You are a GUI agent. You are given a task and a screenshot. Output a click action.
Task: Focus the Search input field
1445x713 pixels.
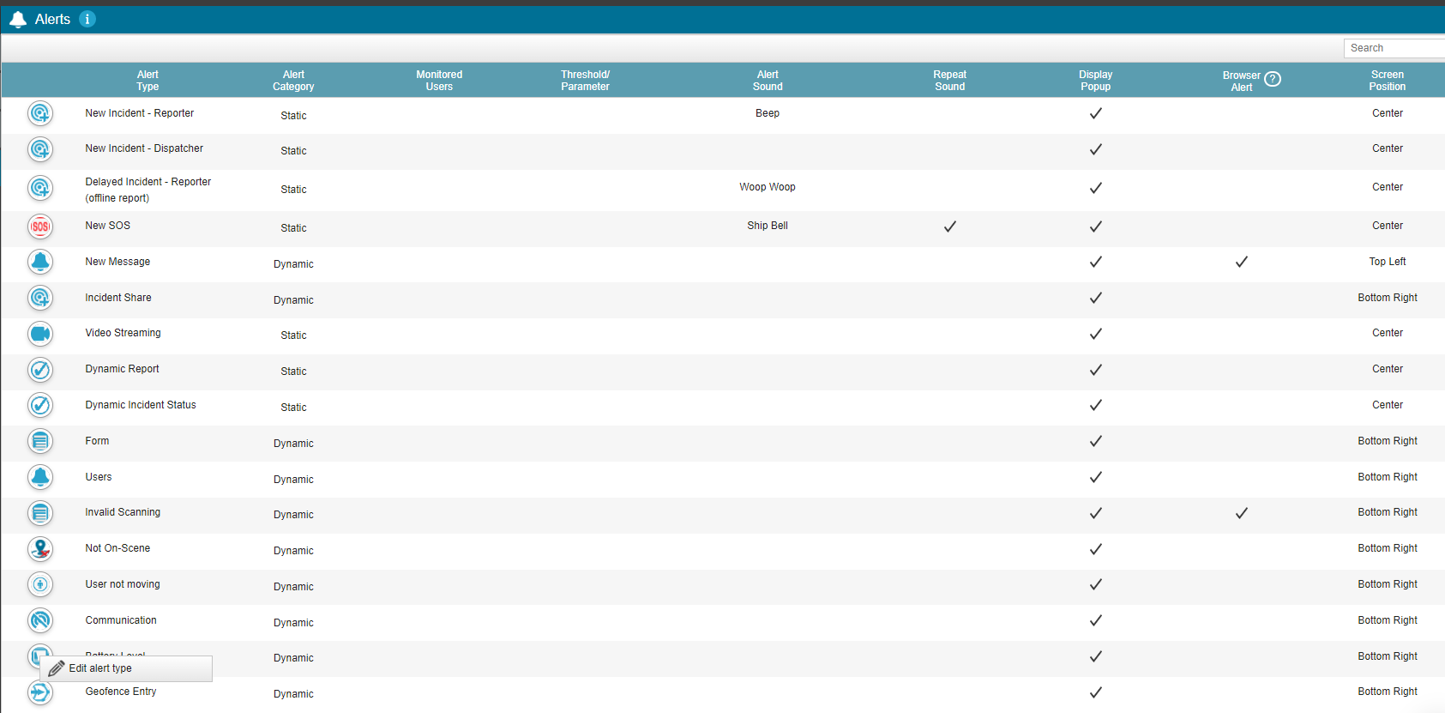1394,48
